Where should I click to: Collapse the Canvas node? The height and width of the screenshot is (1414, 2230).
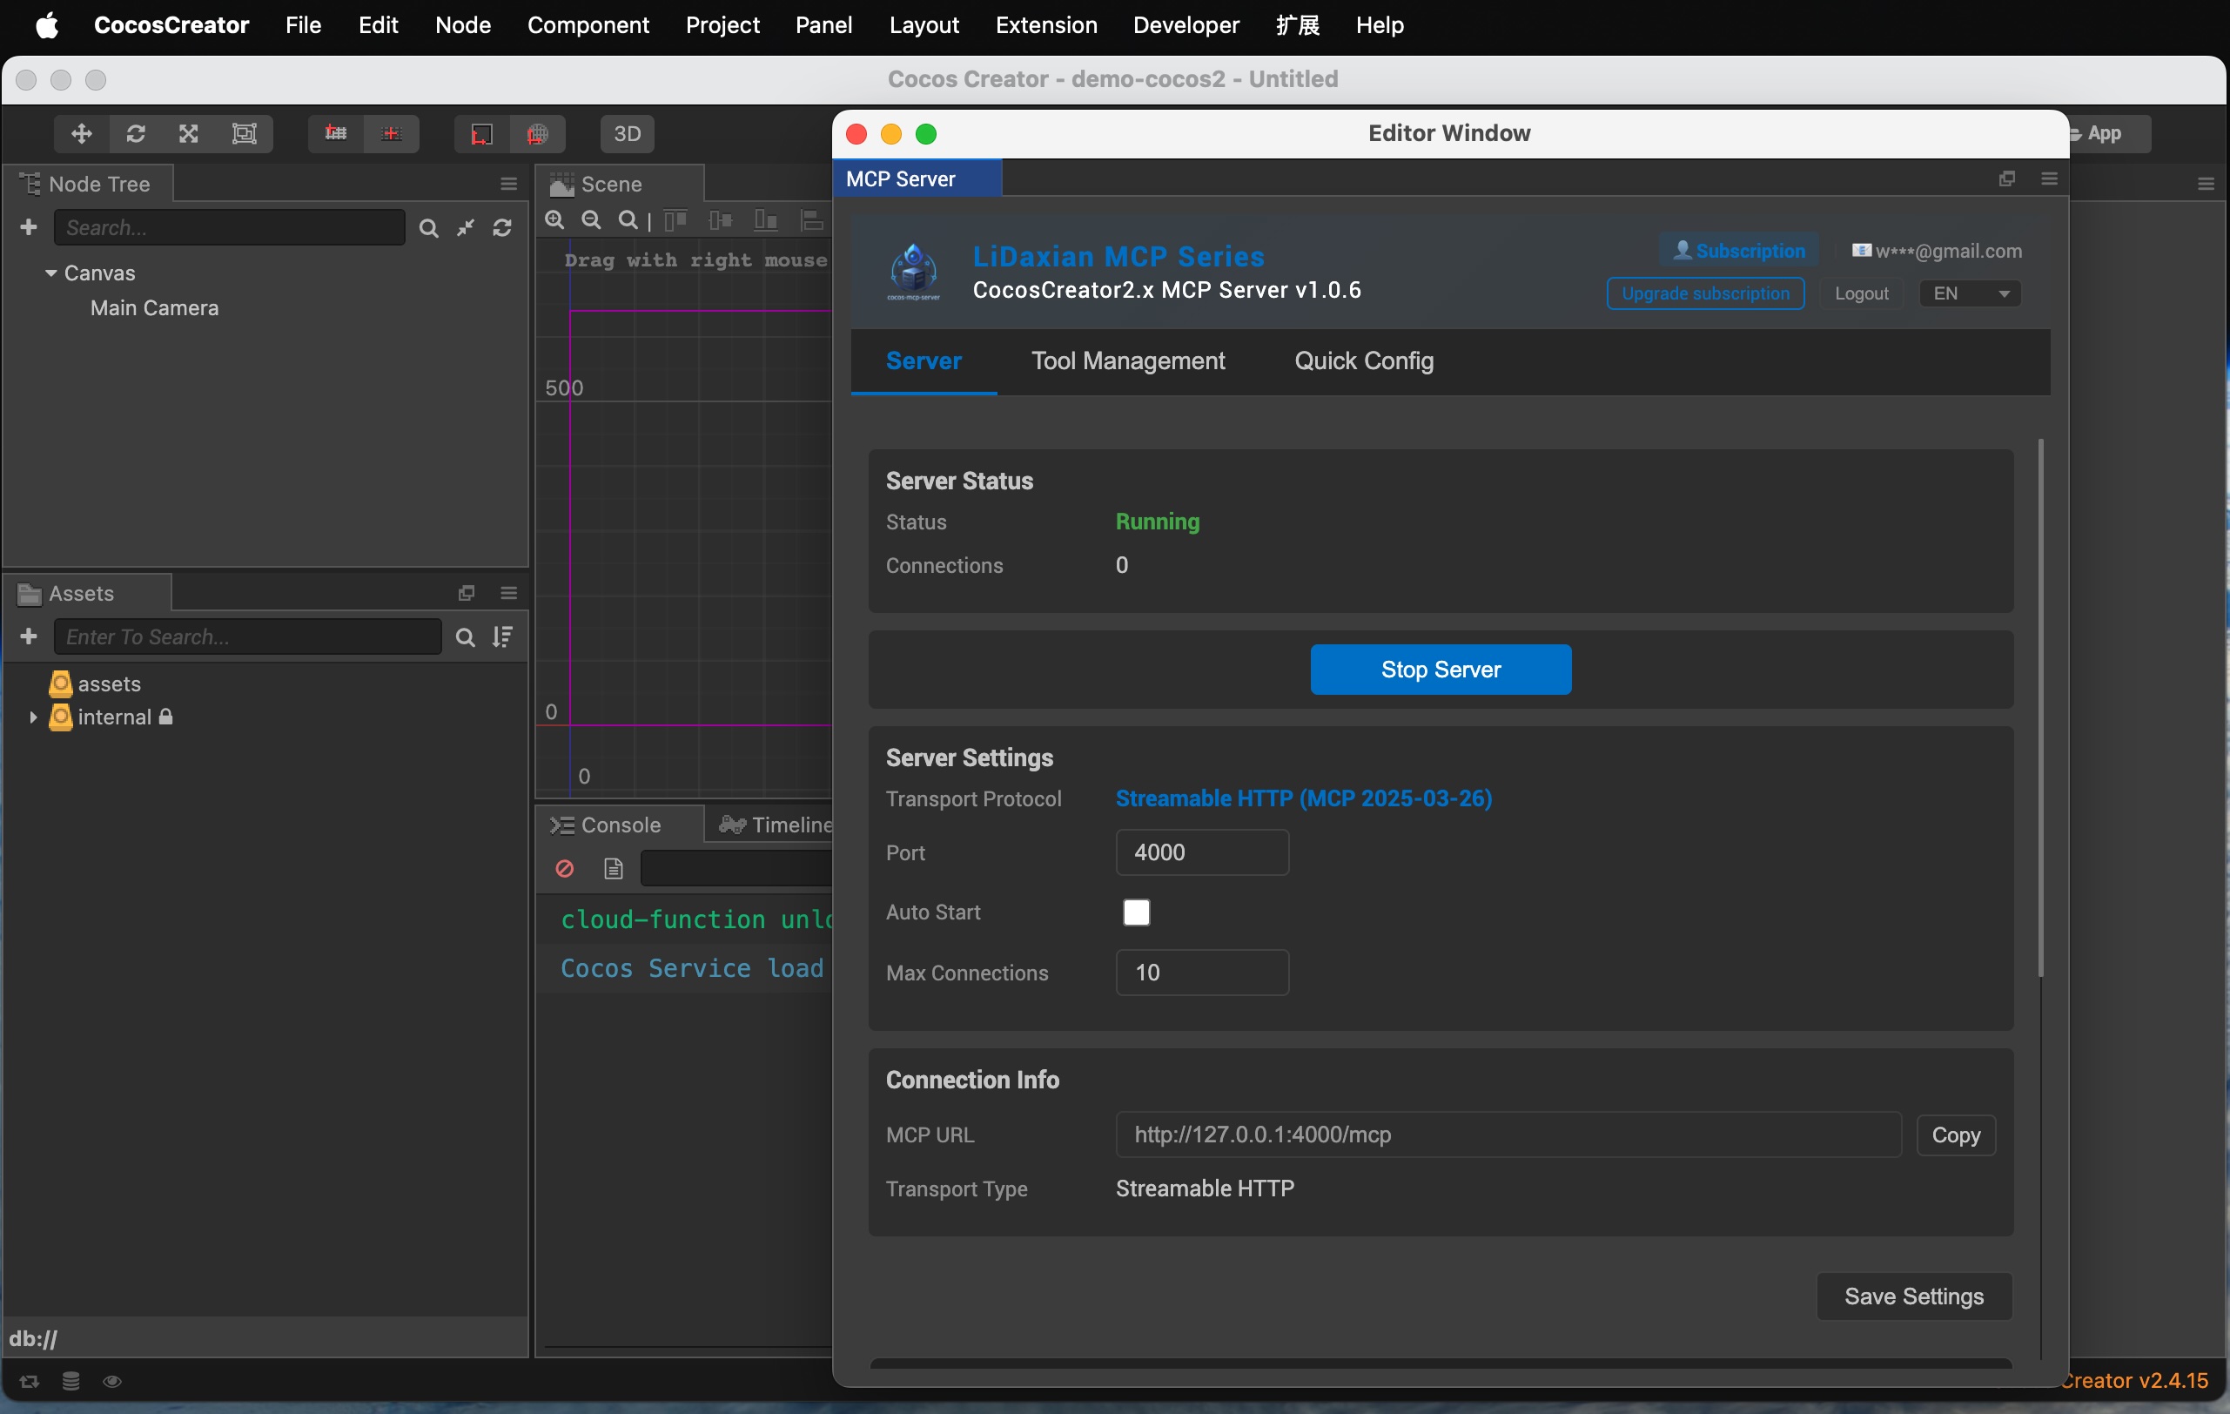[51, 273]
